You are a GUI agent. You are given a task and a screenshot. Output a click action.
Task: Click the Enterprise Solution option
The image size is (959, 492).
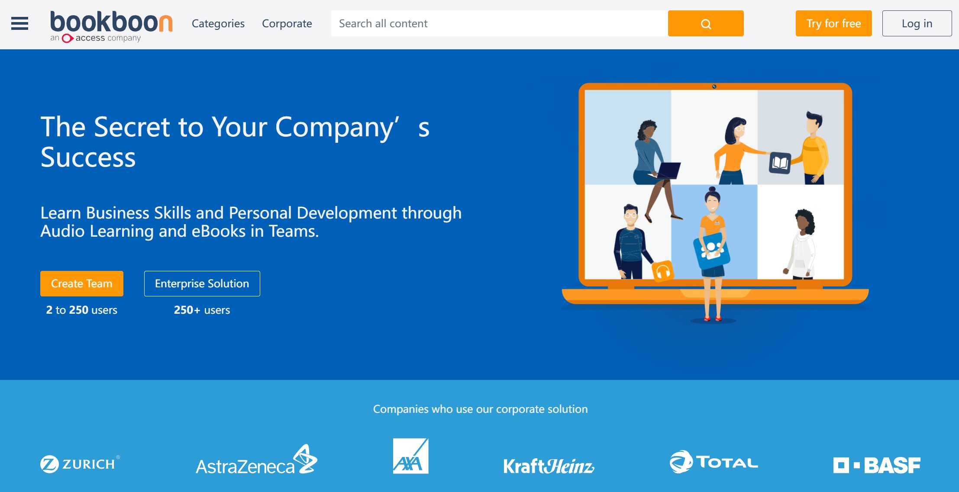201,284
